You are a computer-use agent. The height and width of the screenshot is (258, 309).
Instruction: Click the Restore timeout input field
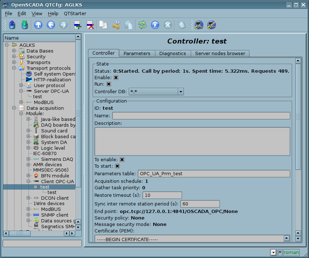(x=162, y=195)
